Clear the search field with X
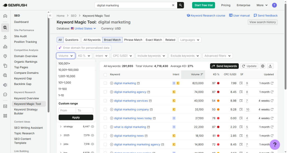Screen dimensions: 287x153 pyautogui.click(x=173, y=5)
